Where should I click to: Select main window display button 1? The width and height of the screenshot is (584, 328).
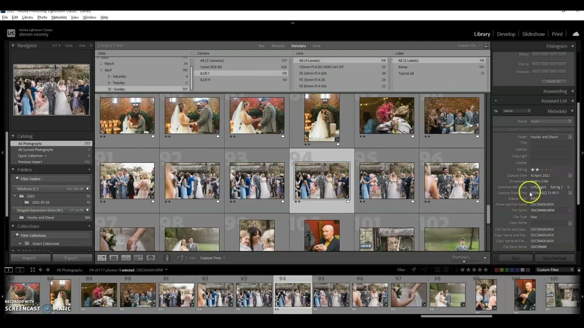(x=9, y=270)
